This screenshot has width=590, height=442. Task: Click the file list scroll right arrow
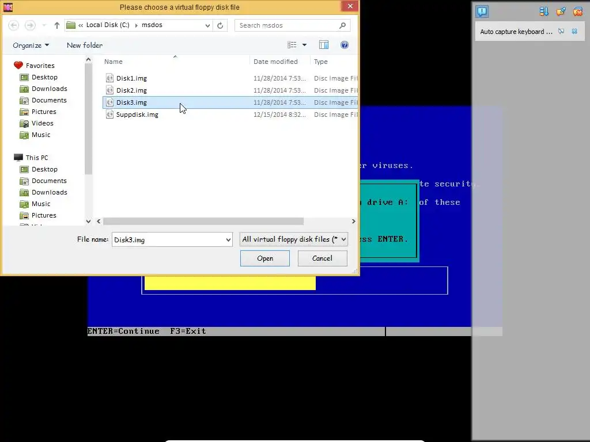pos(353,222)
